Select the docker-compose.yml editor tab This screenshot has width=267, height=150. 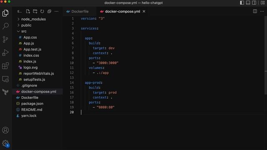122,11
